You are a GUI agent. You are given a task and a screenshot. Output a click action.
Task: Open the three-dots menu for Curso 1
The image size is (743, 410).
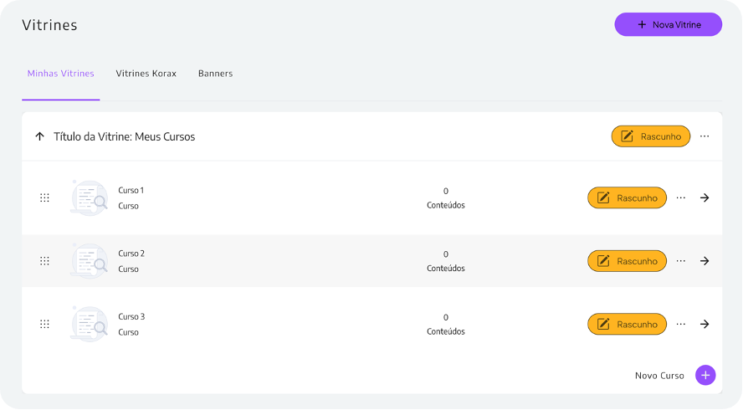click(x=680, y=197)
